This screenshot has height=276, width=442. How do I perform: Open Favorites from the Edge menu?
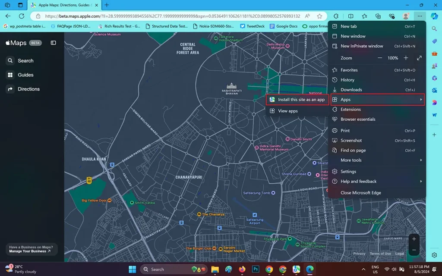tap(378, 70)
